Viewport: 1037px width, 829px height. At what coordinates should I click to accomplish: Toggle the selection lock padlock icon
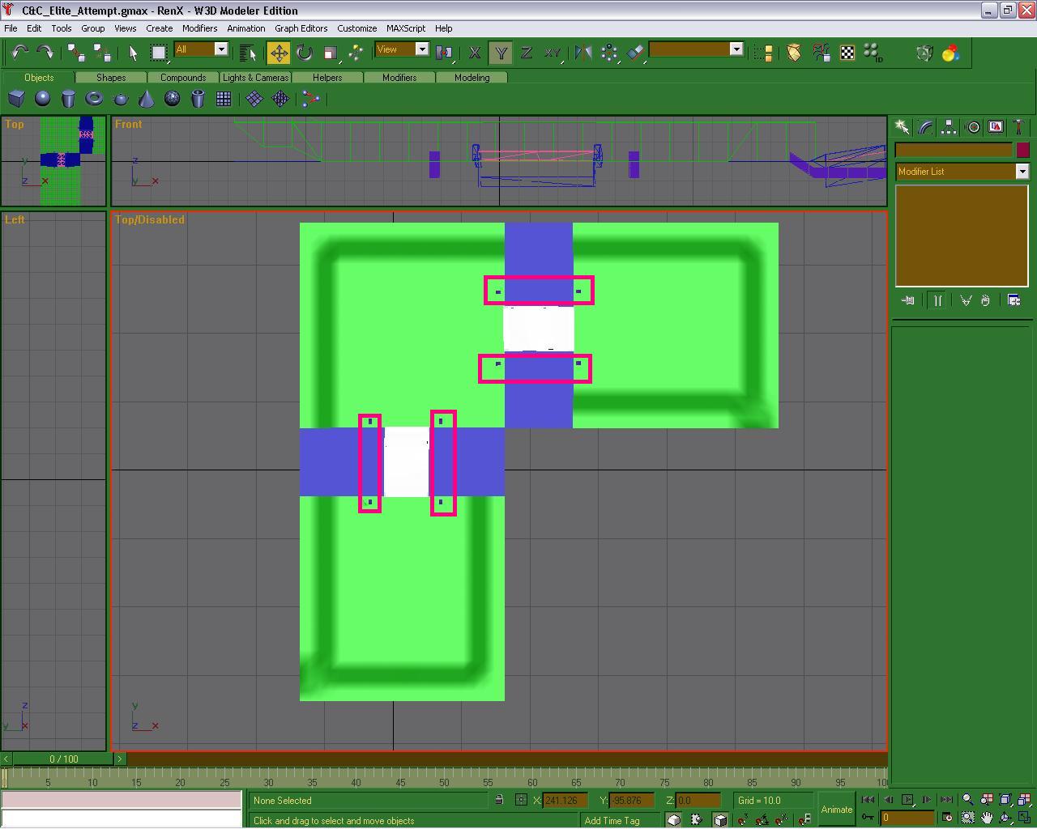(499, 800)
